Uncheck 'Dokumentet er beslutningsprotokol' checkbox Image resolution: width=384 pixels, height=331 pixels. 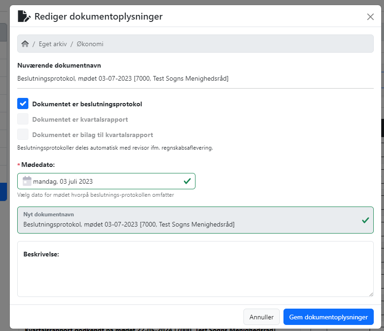point(23,103)
